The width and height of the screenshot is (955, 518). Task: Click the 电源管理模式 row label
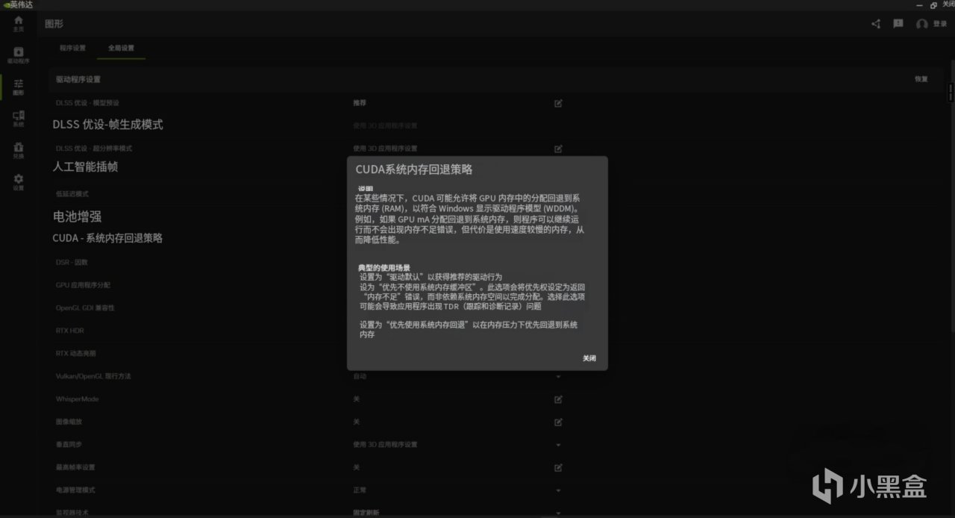tap(75, 490)
